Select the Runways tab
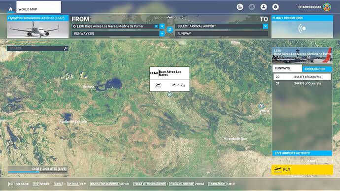 point(287,68)
